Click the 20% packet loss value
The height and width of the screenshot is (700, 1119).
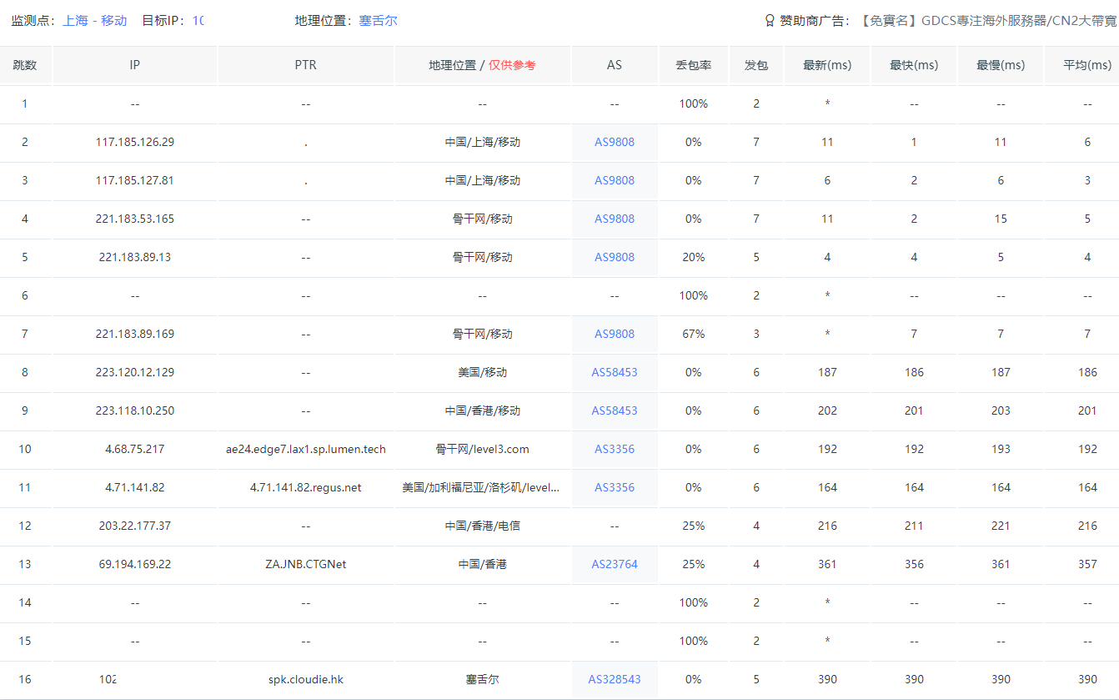pos(694,257)
